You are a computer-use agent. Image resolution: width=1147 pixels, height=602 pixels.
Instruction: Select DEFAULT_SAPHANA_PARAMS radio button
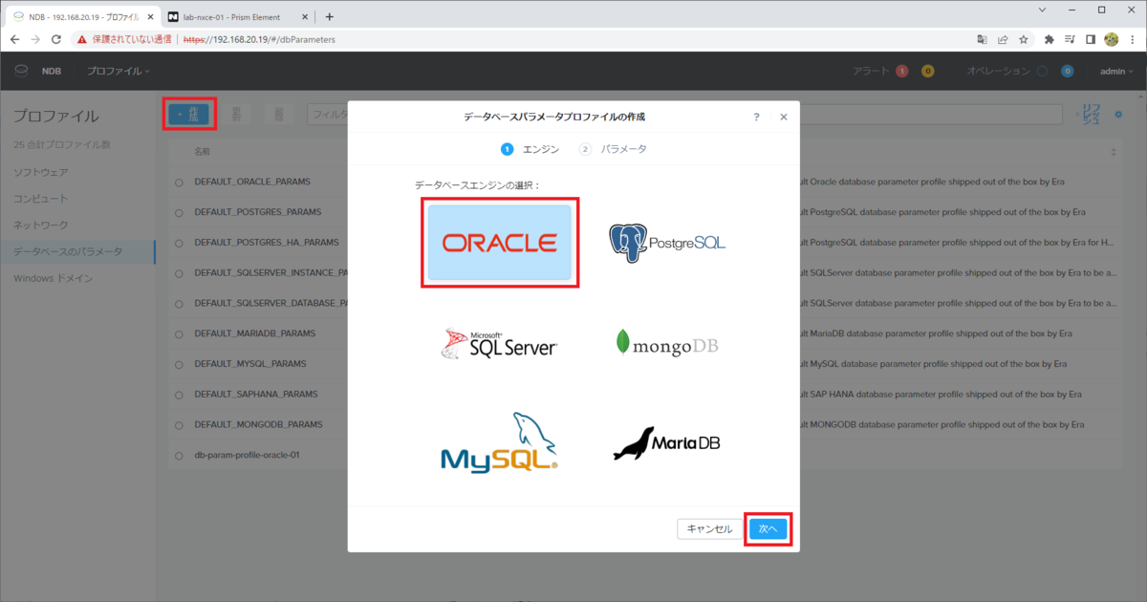coord(179,394)
